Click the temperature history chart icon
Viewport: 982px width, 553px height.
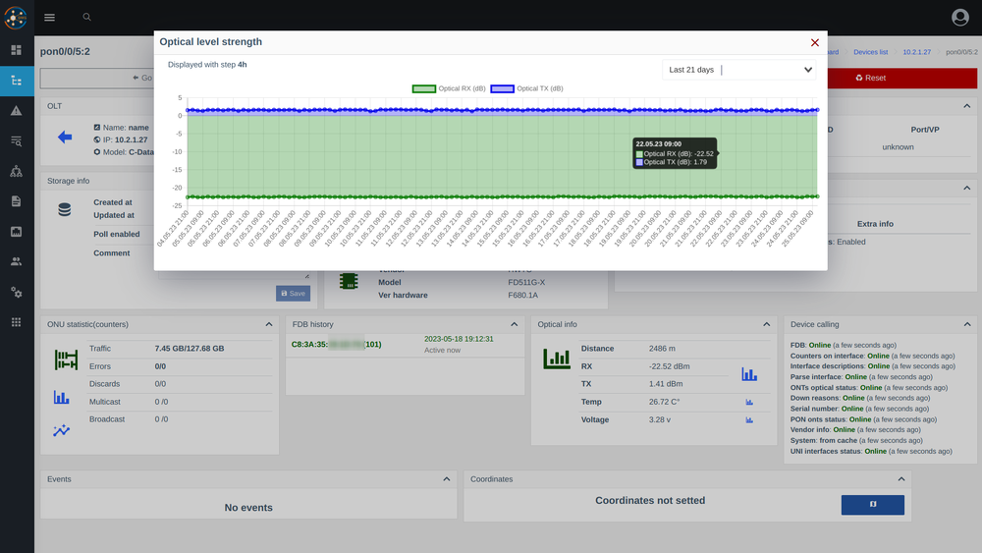coord(749,402)
